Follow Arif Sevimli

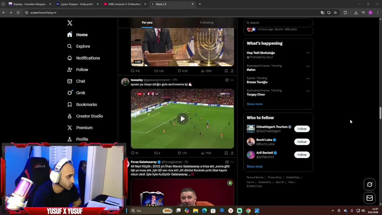302,155
